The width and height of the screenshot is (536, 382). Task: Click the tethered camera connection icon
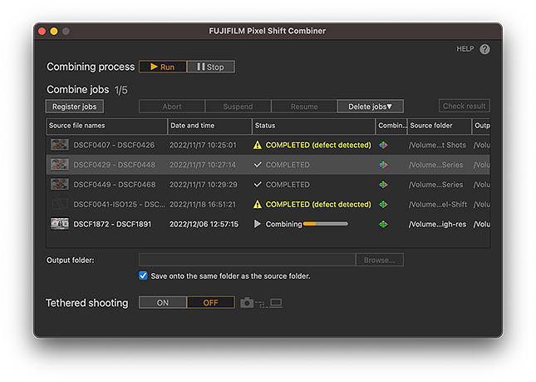(x=261, y=303)
